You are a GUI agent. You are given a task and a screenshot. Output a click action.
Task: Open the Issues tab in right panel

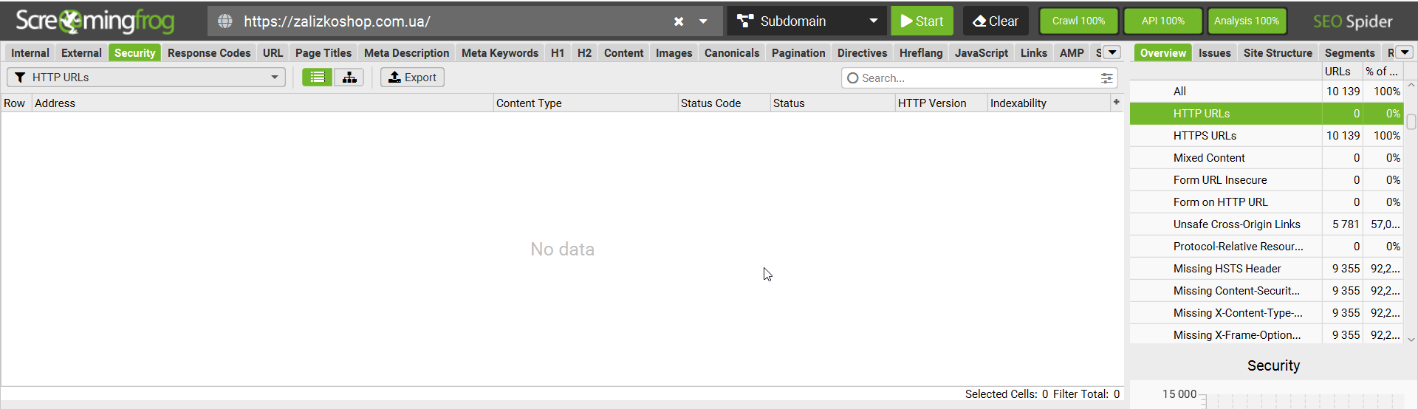tap(1214, 52)
